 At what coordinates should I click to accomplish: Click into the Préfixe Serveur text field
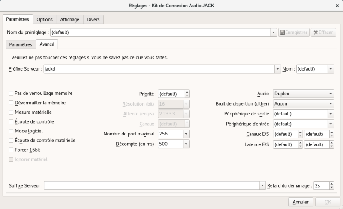pyautogui.click(x=159, y=69)
